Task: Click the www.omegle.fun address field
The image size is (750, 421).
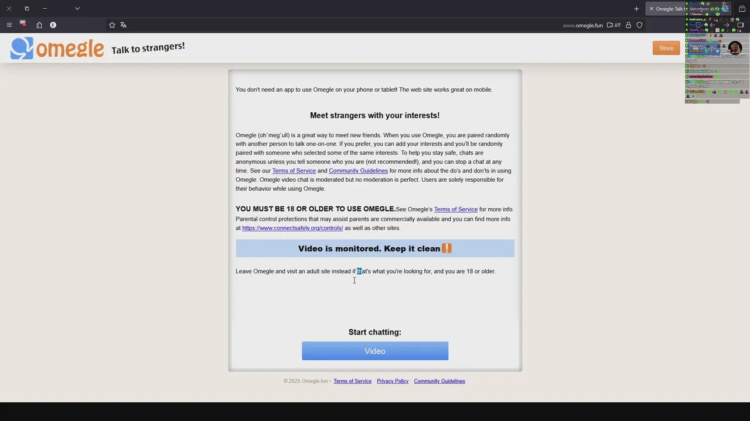Action: tap(583, 25)
